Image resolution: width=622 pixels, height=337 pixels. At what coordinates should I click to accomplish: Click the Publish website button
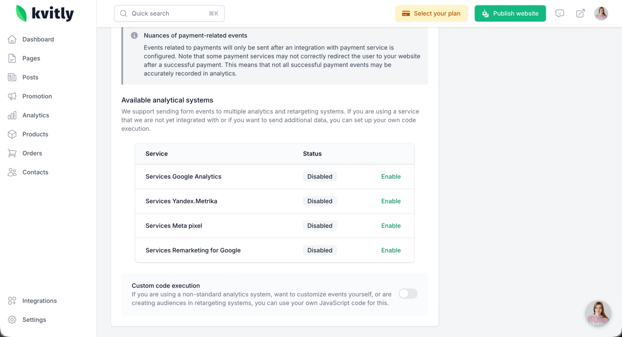click(x=510, y=14)
